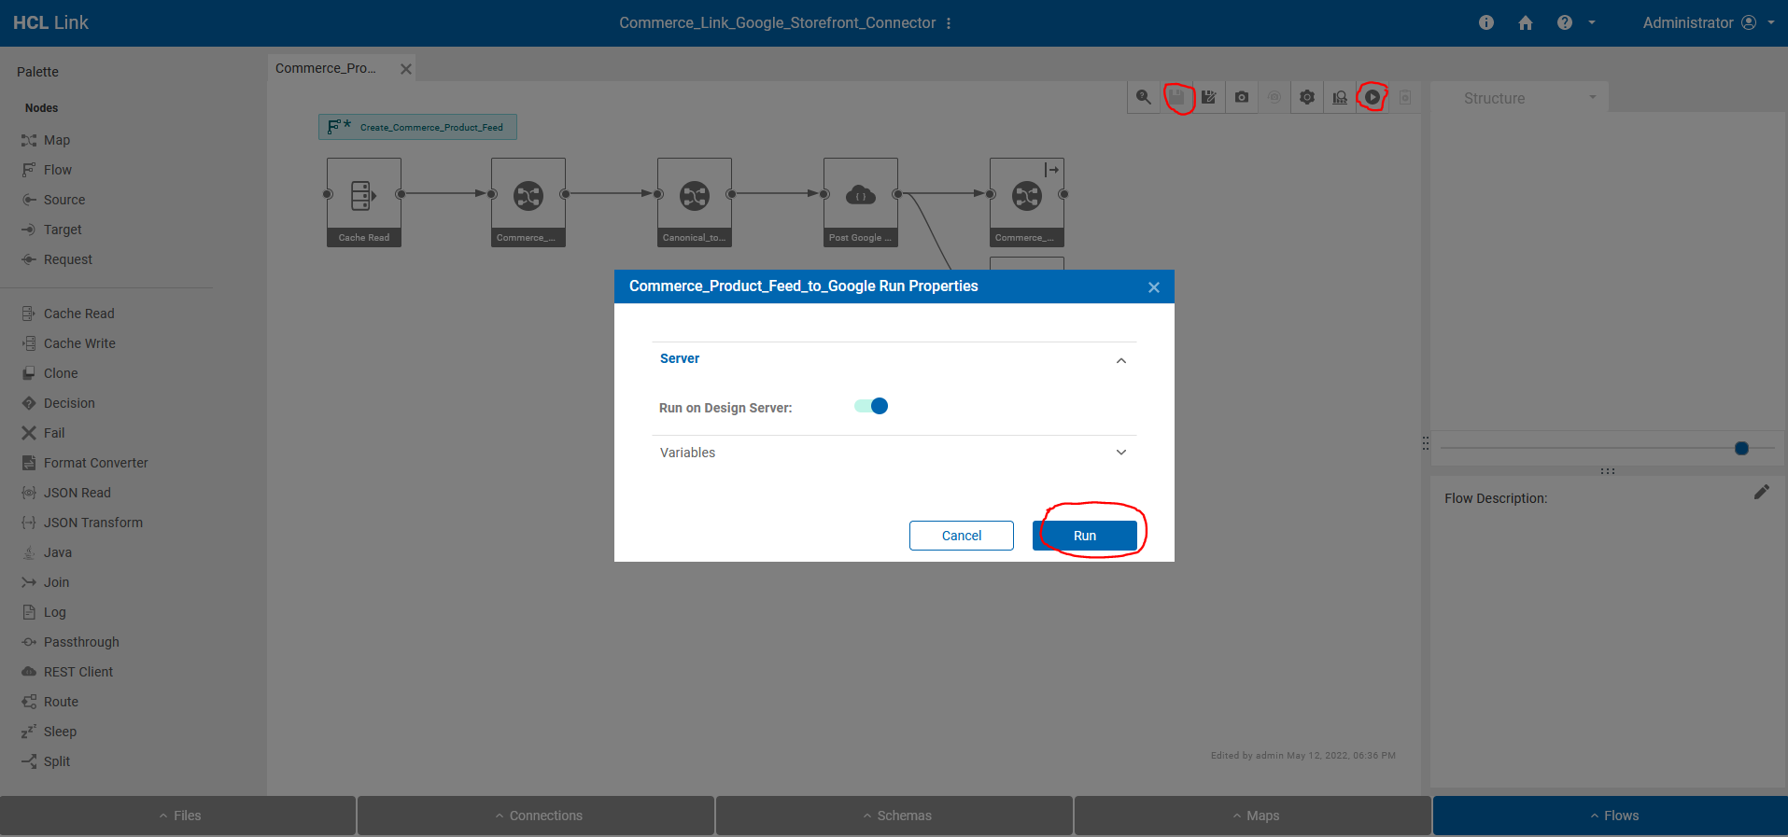1788x837 pixels.
Task: Close the Commerce_Pro... flow tab
Action: [x=406, y=69]
